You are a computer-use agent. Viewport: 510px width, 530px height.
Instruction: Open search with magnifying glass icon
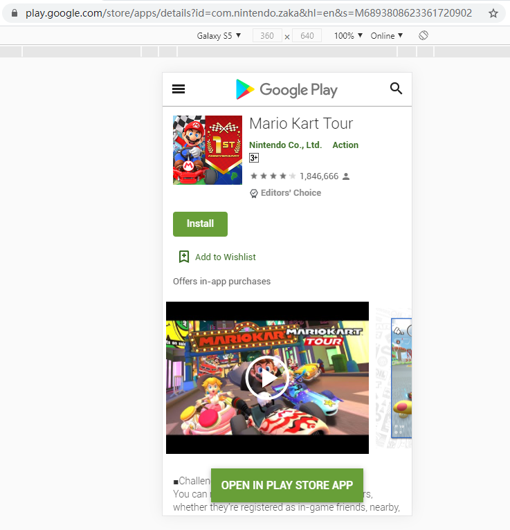tap(396, 88)
